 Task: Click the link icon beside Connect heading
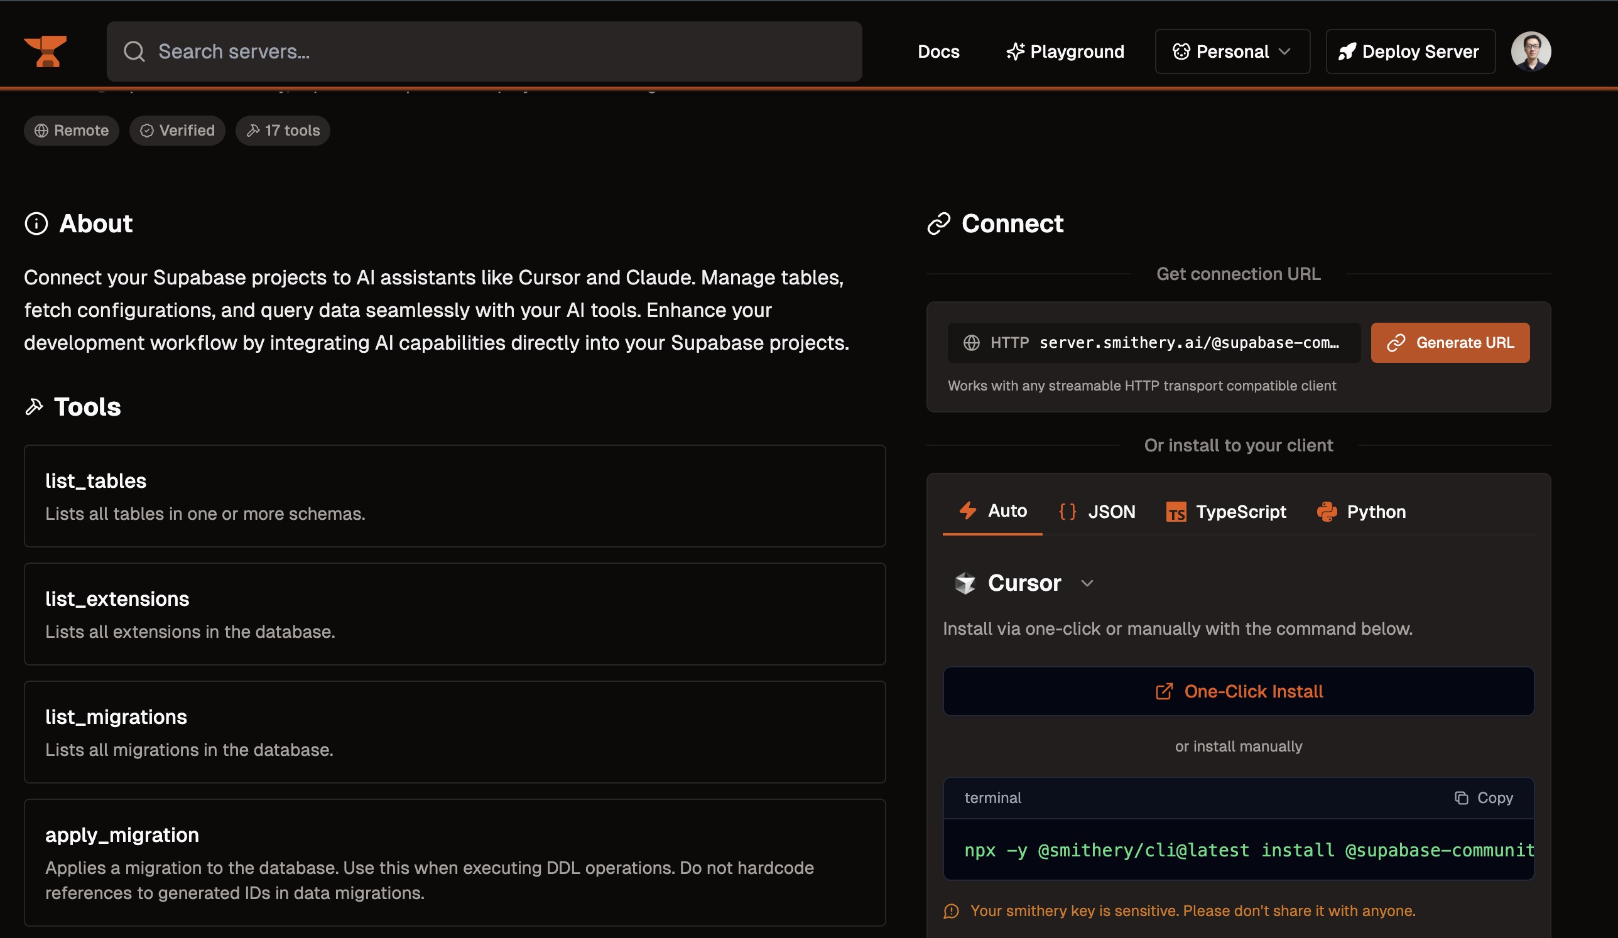pyautogui.click(x=938, y=224)
